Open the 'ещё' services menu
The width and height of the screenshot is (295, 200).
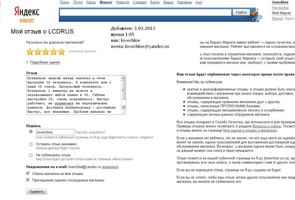199,2
